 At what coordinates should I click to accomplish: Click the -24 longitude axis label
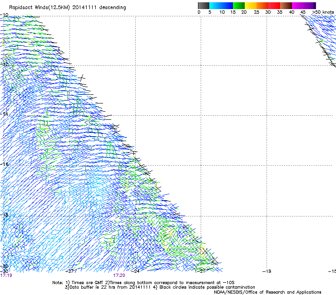coord(135,271)
